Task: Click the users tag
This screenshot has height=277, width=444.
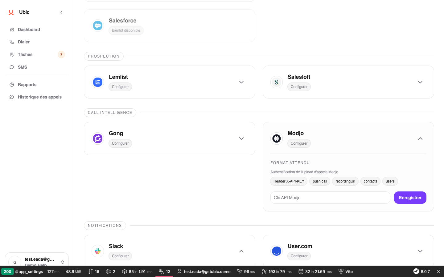Action: click(390, 181)
